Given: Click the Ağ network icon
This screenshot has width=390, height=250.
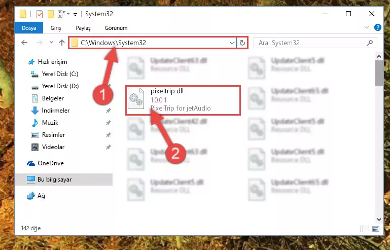Looking at the screenshot, I should (x=31, y=196).
